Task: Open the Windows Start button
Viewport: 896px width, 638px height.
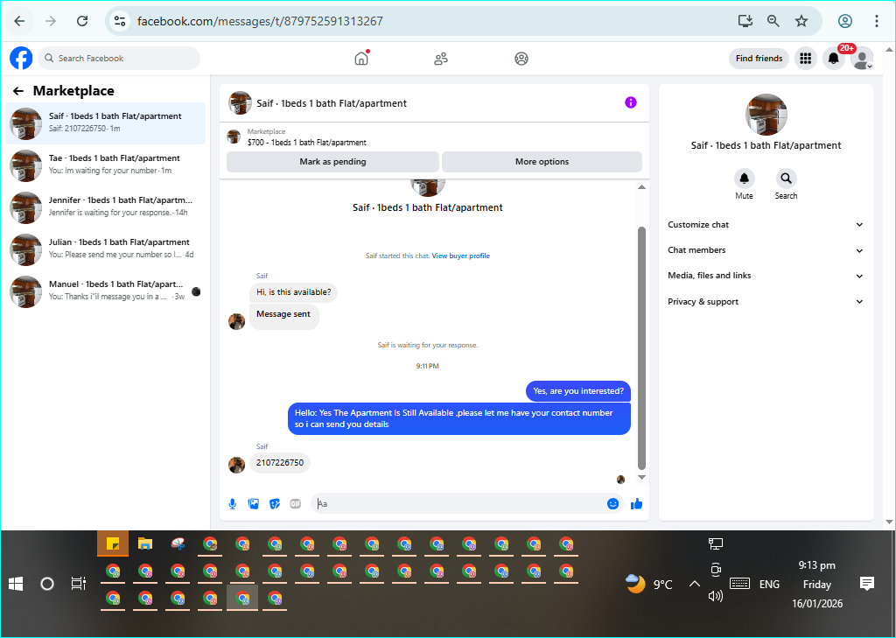Action: (x=16, y=584)
